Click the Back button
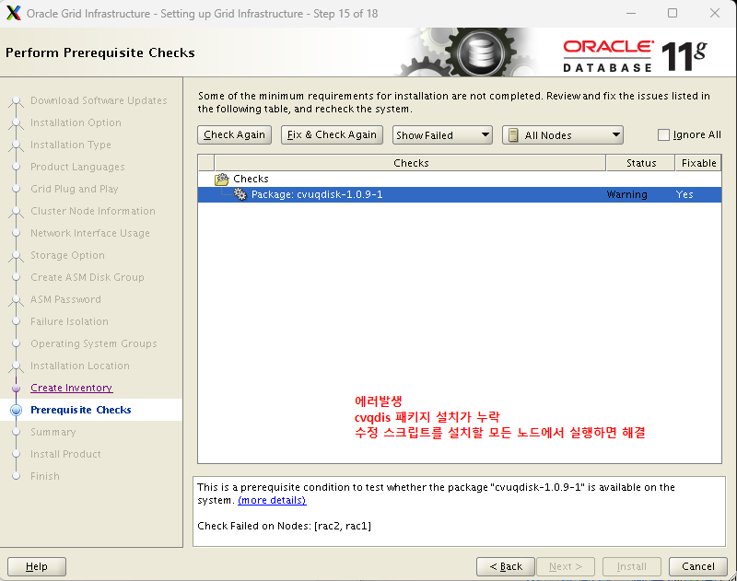 coord(506,566)
